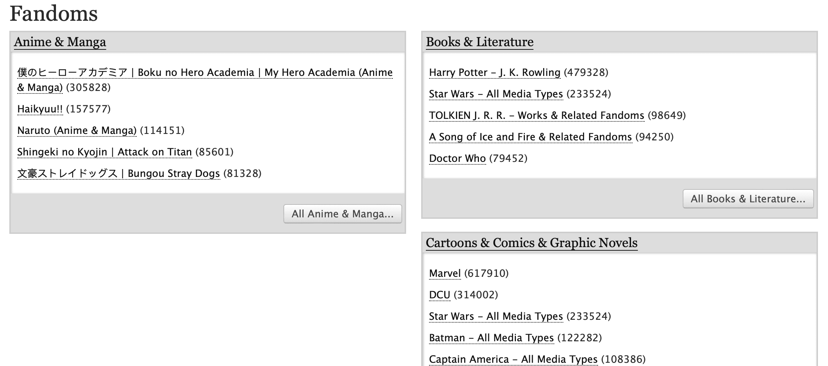The width and height of the screenshot is (828, 366).
Task: Select Batman - All Media Types link
Action: pyautogui.click(x=491, y=338)
